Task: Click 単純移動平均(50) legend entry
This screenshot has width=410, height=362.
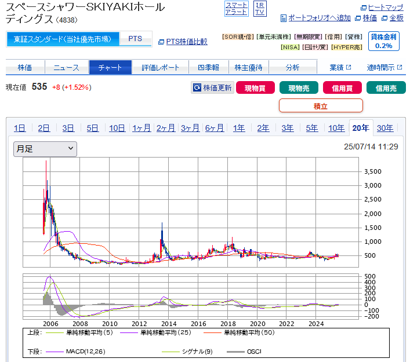Action: [x=239, y=332]
